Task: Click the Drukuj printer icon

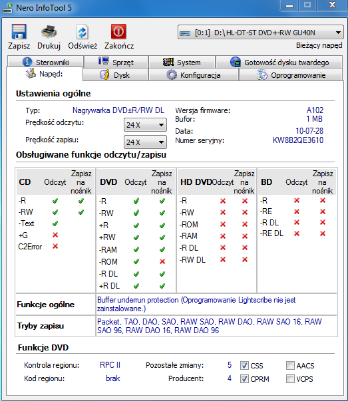Action: tap(49, 32)
